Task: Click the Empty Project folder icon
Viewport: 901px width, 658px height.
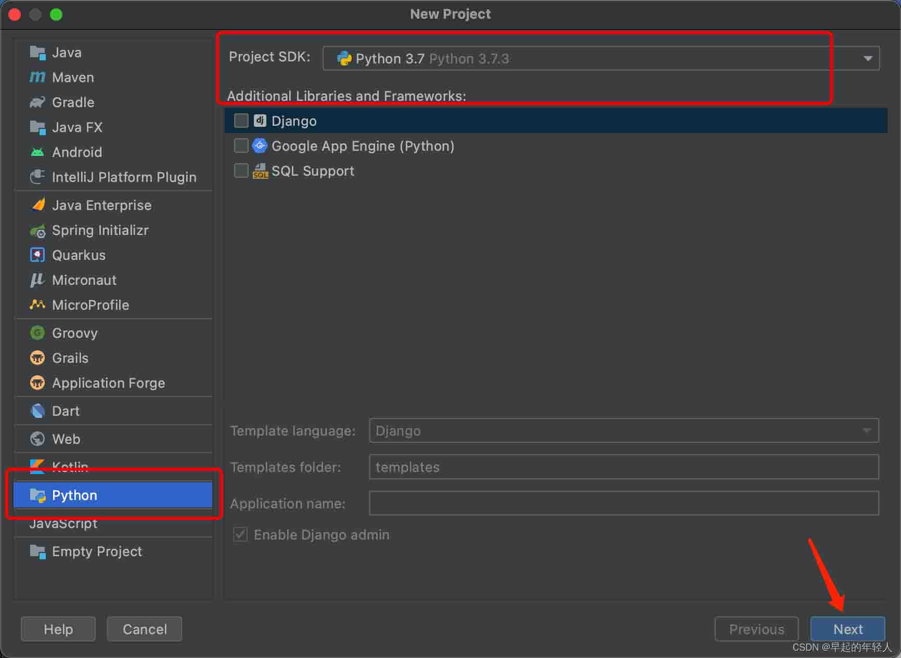Action: point(37,551)
